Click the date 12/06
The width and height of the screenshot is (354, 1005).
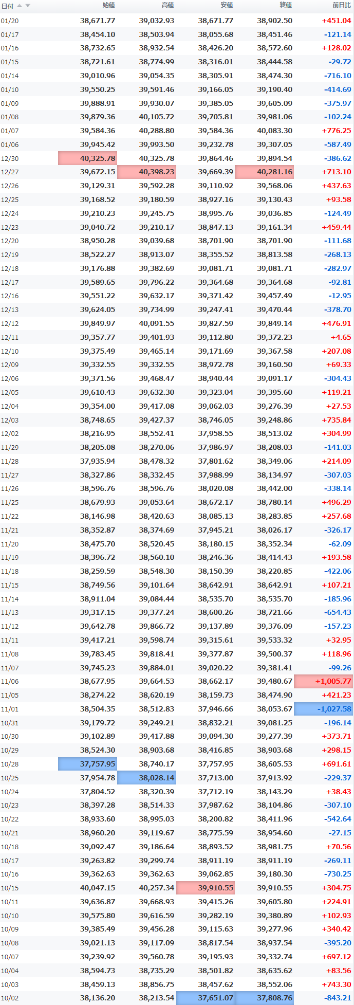pos(10,379)
